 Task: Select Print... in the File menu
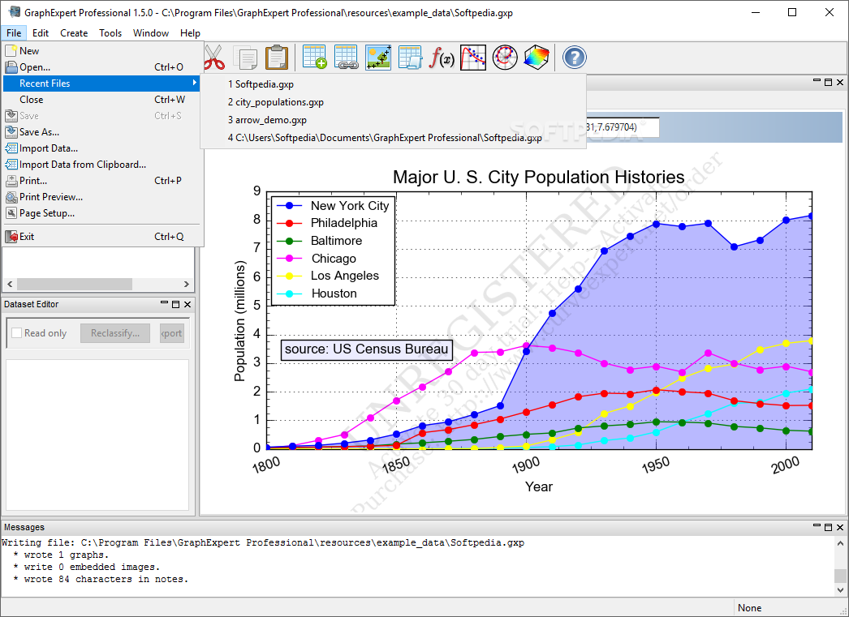(101, 181)
